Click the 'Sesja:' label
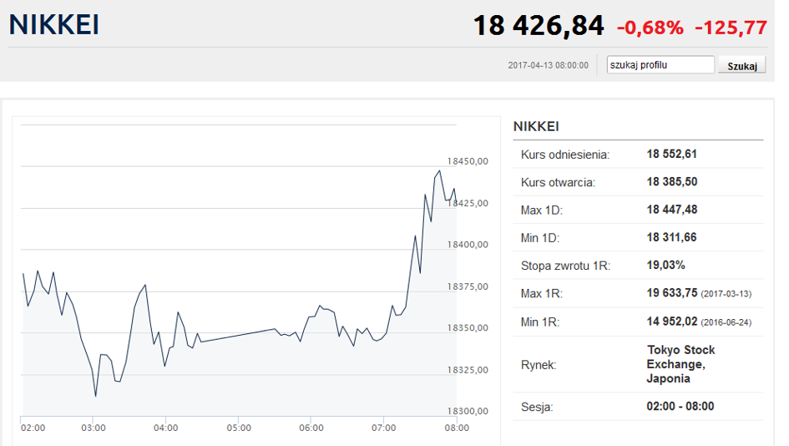The width and height of the screenshot is (789, 446). 537,407
